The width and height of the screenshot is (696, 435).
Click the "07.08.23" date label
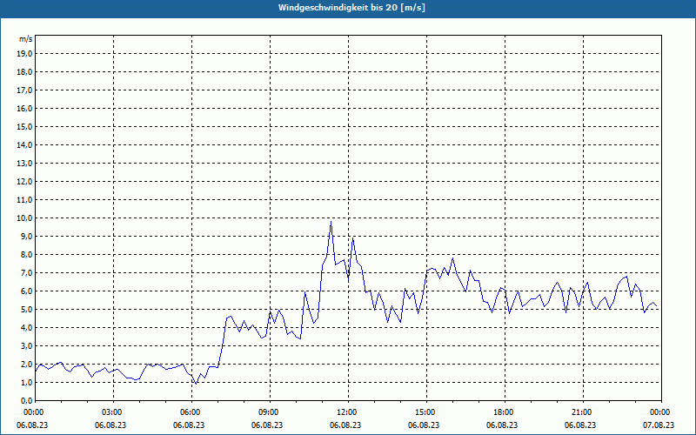(659, 425)
